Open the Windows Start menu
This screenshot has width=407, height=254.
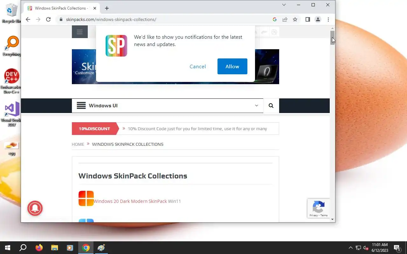[8, 248]
